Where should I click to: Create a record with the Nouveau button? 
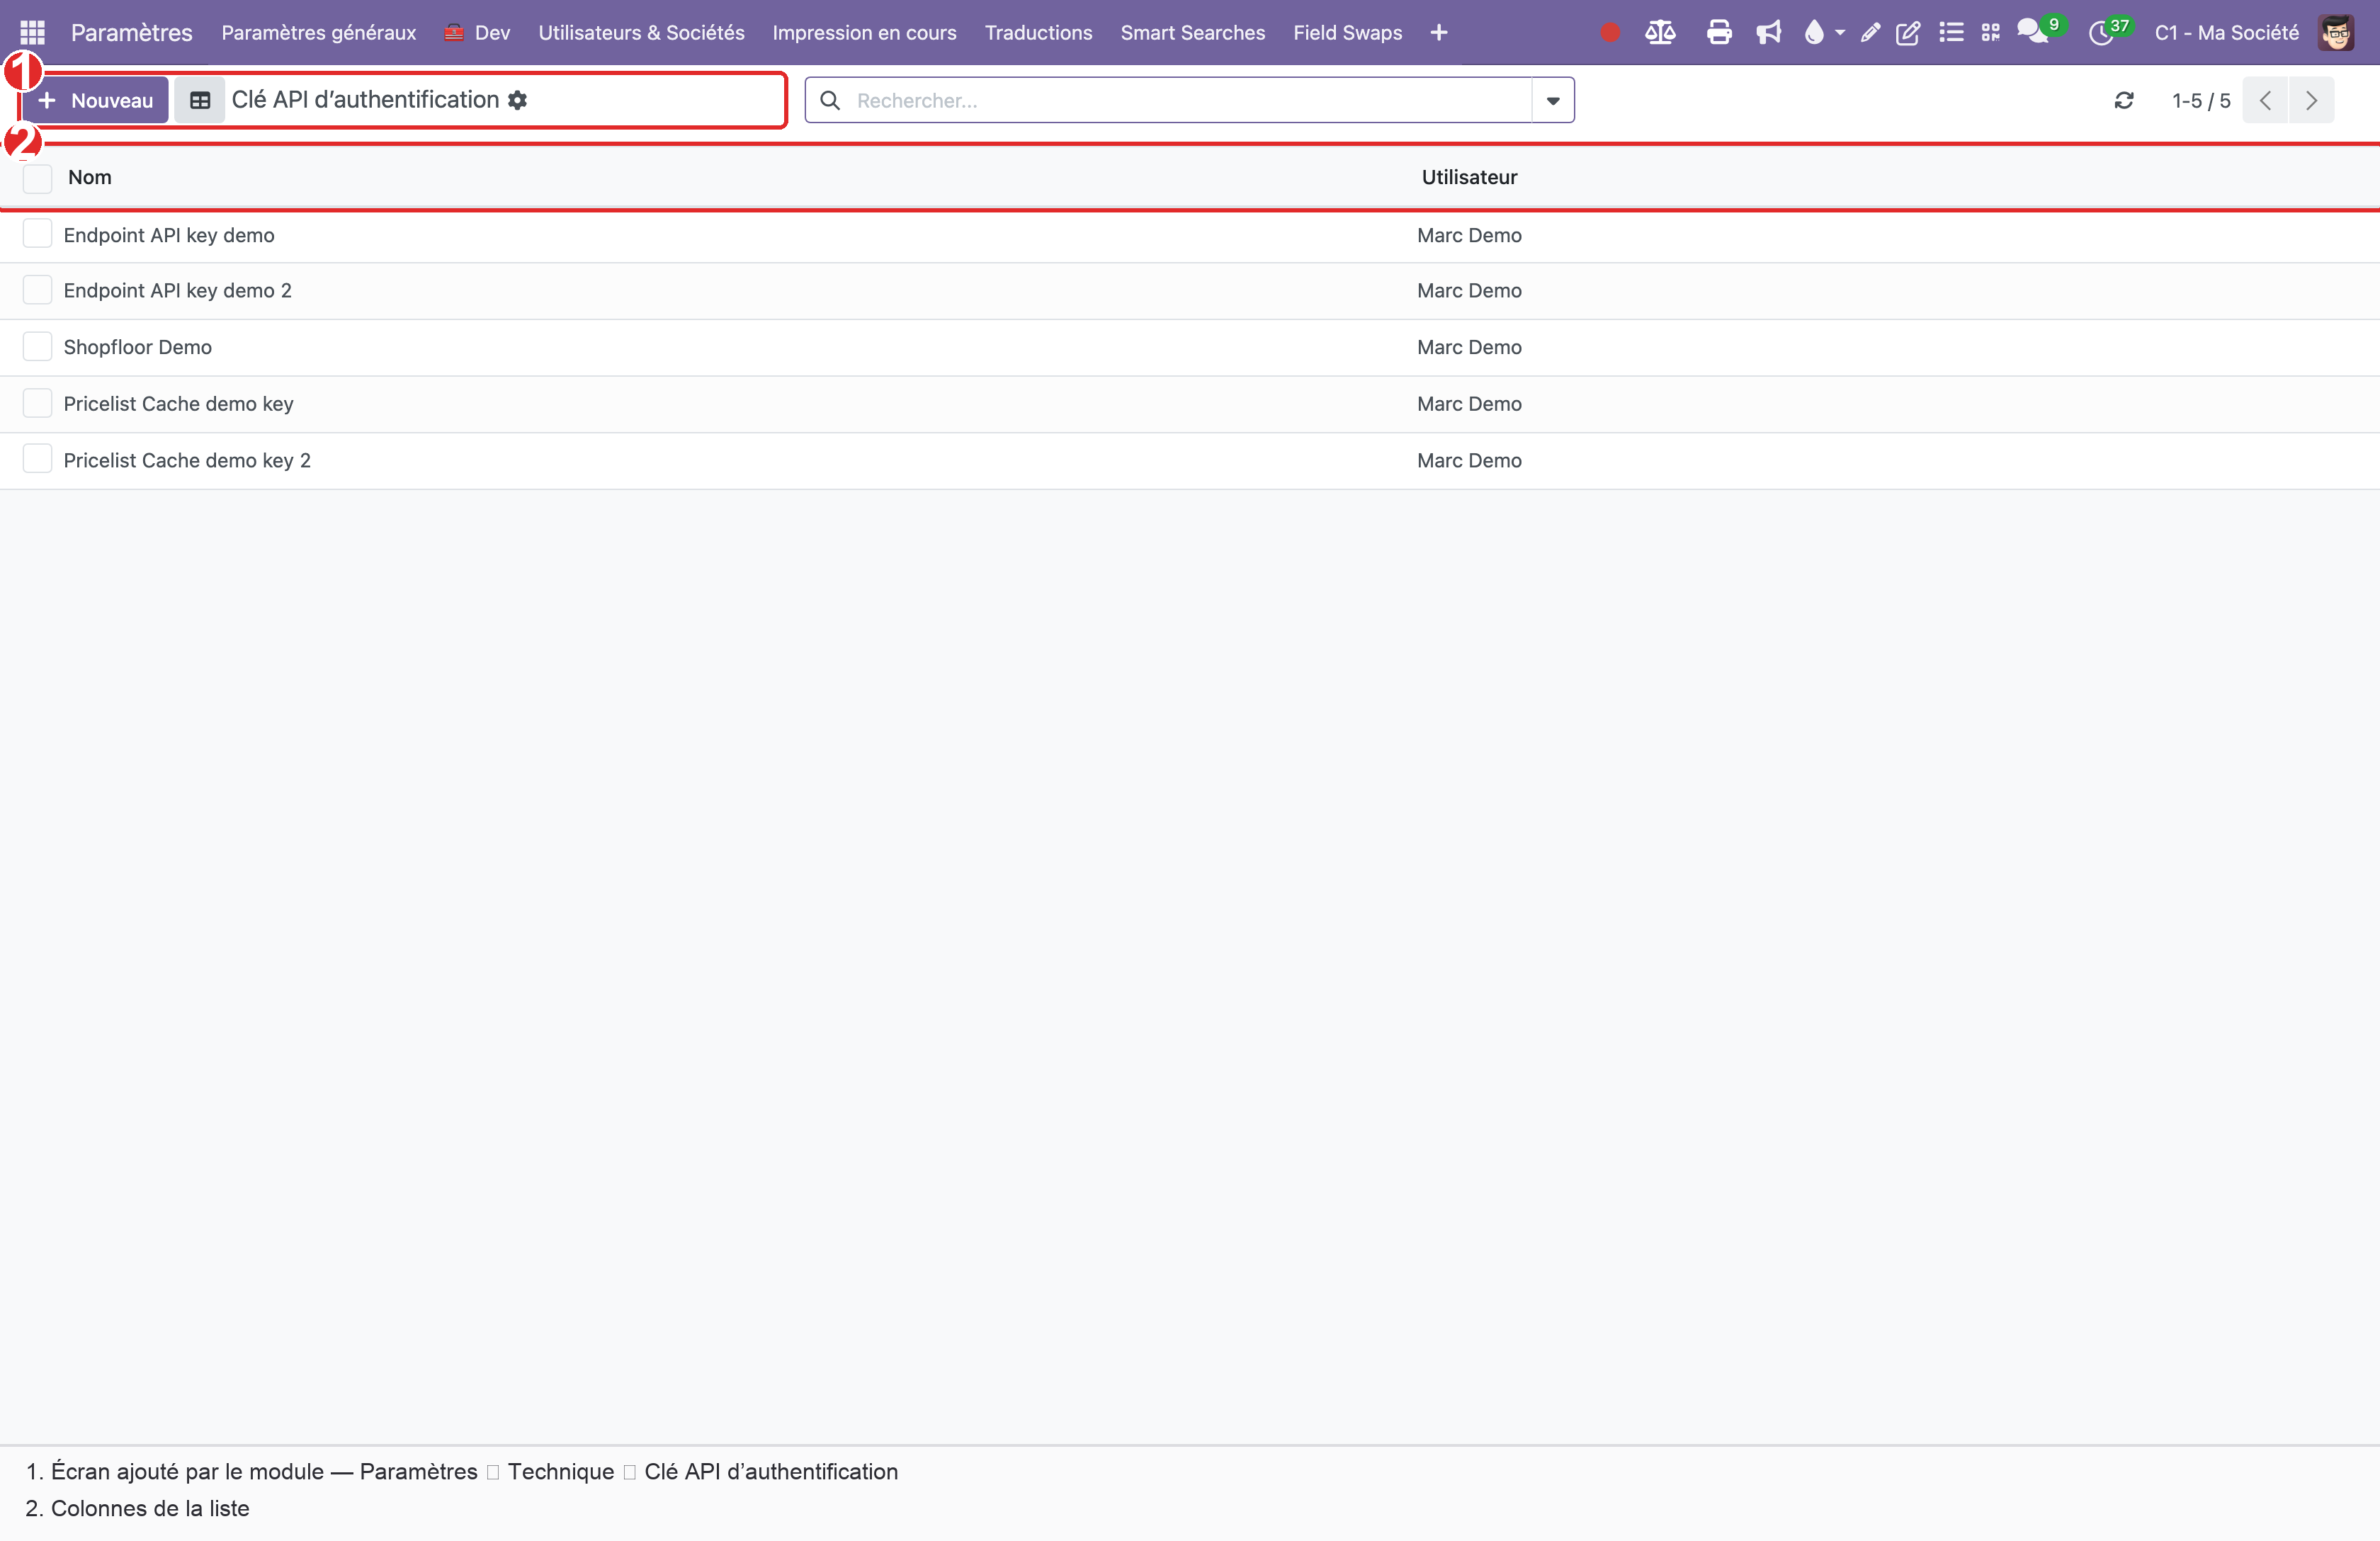pyautogui.click(x=95, y=100)
